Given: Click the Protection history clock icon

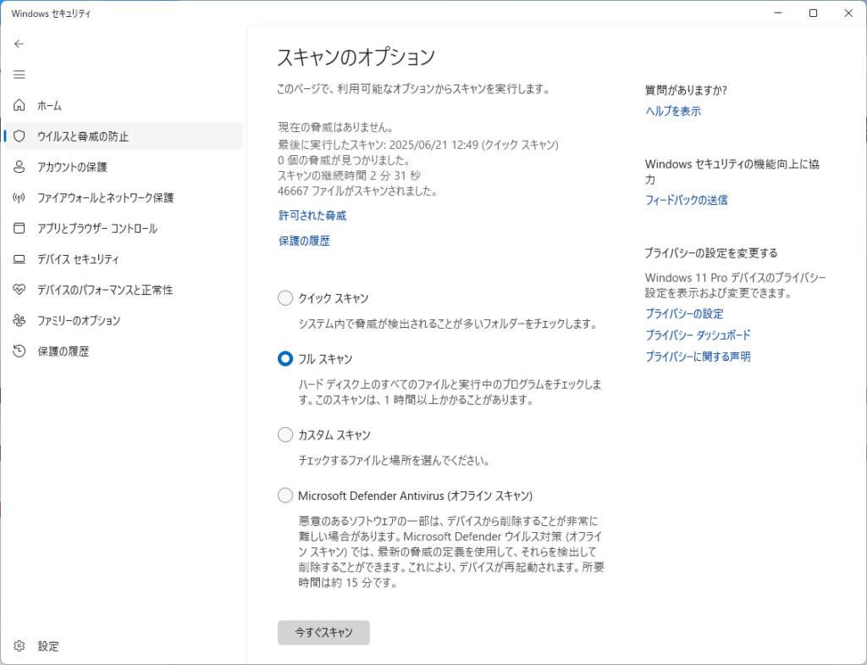Looking at the screenshot, I should (19, 351).
